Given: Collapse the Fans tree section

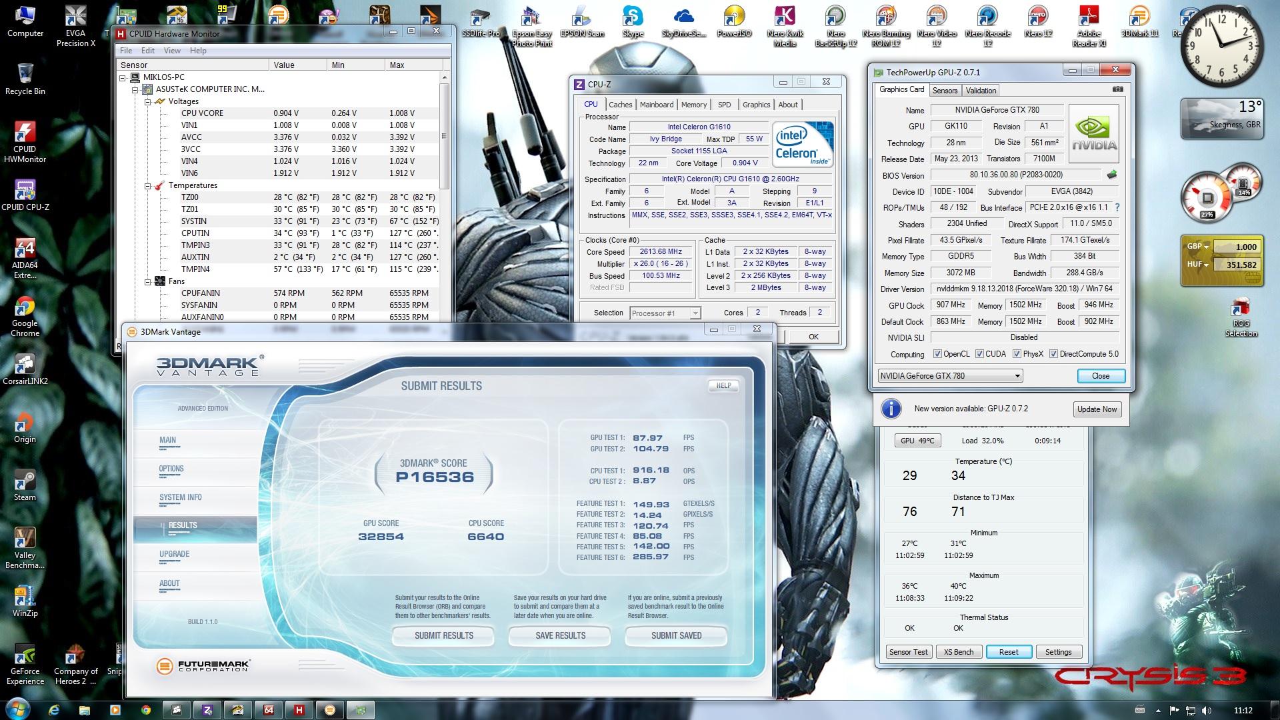Looking at the screenshot, I should tap(147, 281).
